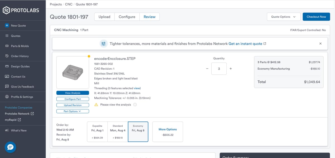Click the Design Guides icon
The height and width of the screenshot is (158, 335).
coord(7,66)
